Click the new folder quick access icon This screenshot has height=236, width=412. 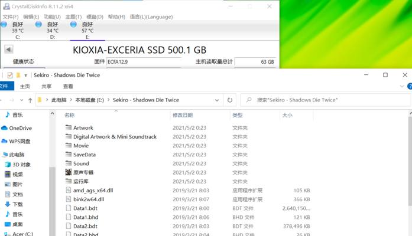[x=18, y=76]
